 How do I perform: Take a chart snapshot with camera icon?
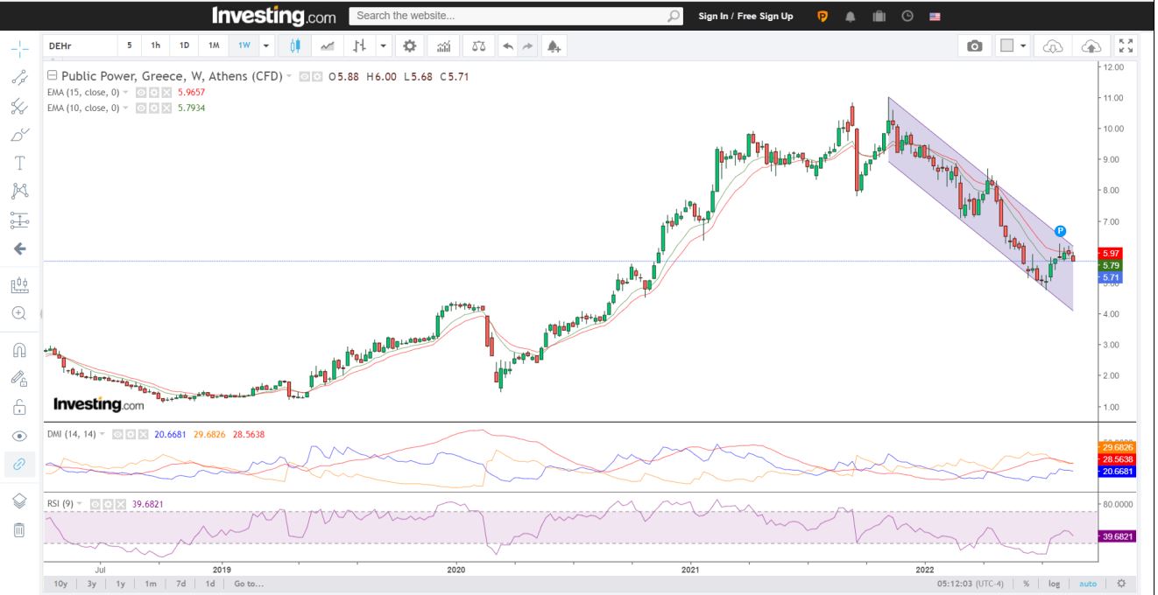tap(974, 45)
